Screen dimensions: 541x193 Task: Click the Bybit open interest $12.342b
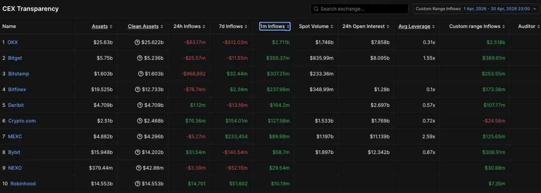pyautogui.click(x=378, y=153)
